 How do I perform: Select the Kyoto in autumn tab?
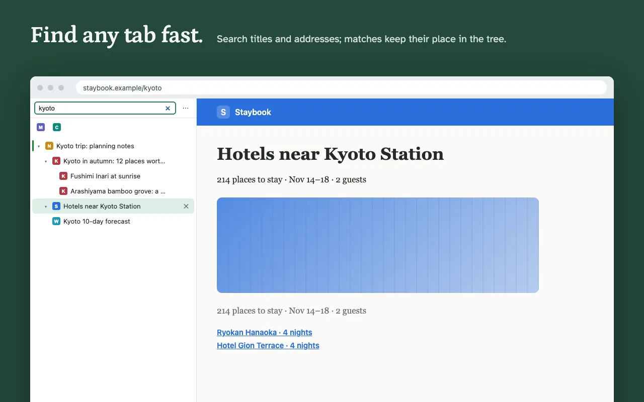pyautogui.click(x=113, y=161)
